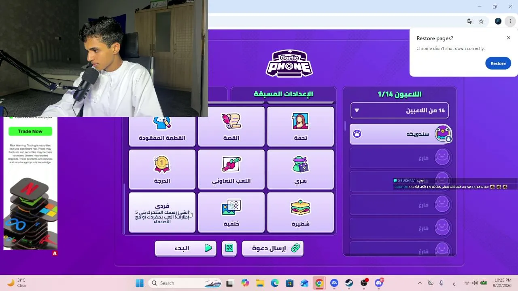
Task: Launch Copilot from the taskbar
Action: point(245,283)
